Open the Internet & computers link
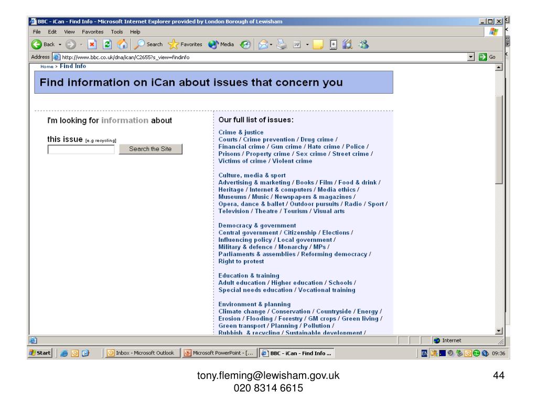 [281, 189]
